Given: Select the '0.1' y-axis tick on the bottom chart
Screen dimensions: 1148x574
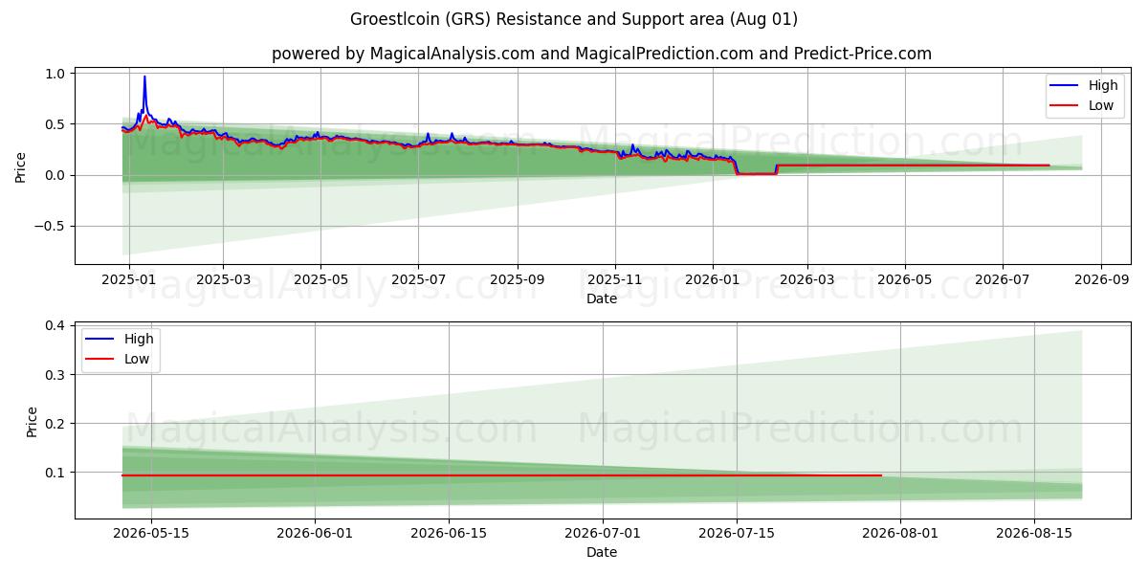Looking at the screenshot, I should click(x=55, y=473).
